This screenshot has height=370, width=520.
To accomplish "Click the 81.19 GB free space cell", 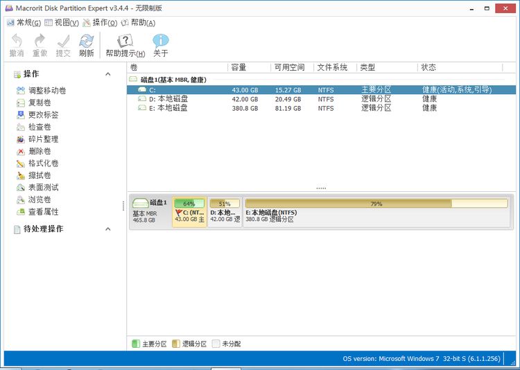I will coord(288,108).
